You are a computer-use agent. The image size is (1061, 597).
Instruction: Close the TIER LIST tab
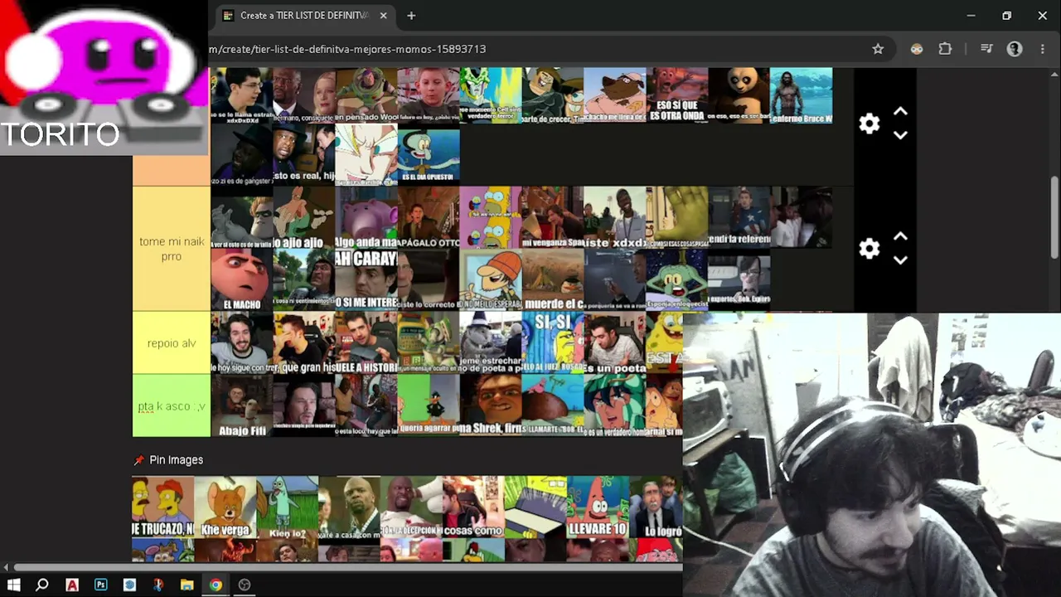coord(383,15)
